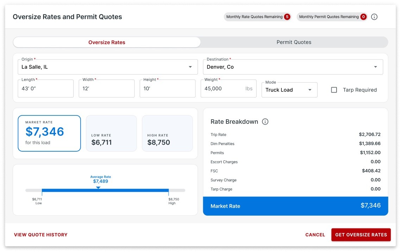The image size is (401, 252).
Task: Open the Destination selector for Denver, Co
Action: click(x=292, y=67)
